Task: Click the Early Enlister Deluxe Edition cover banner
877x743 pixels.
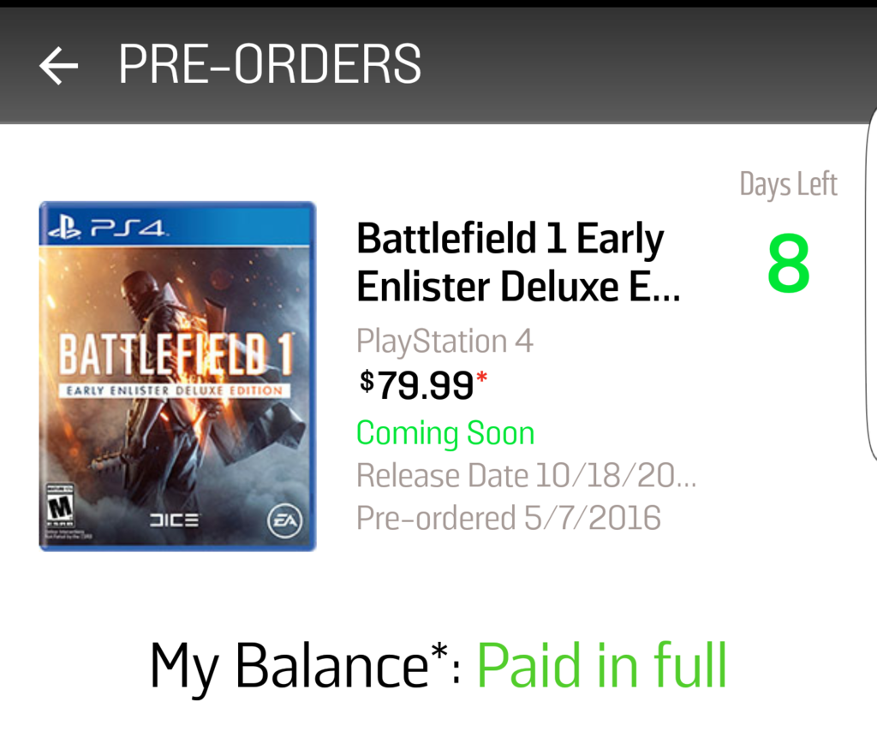Action: point(175,391)
